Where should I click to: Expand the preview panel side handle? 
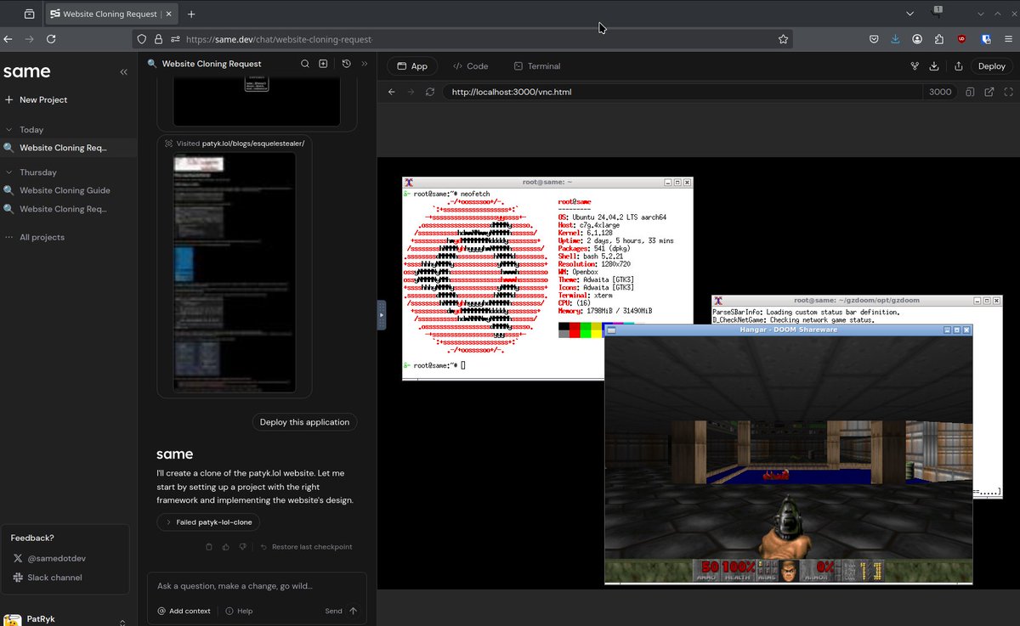382,314
